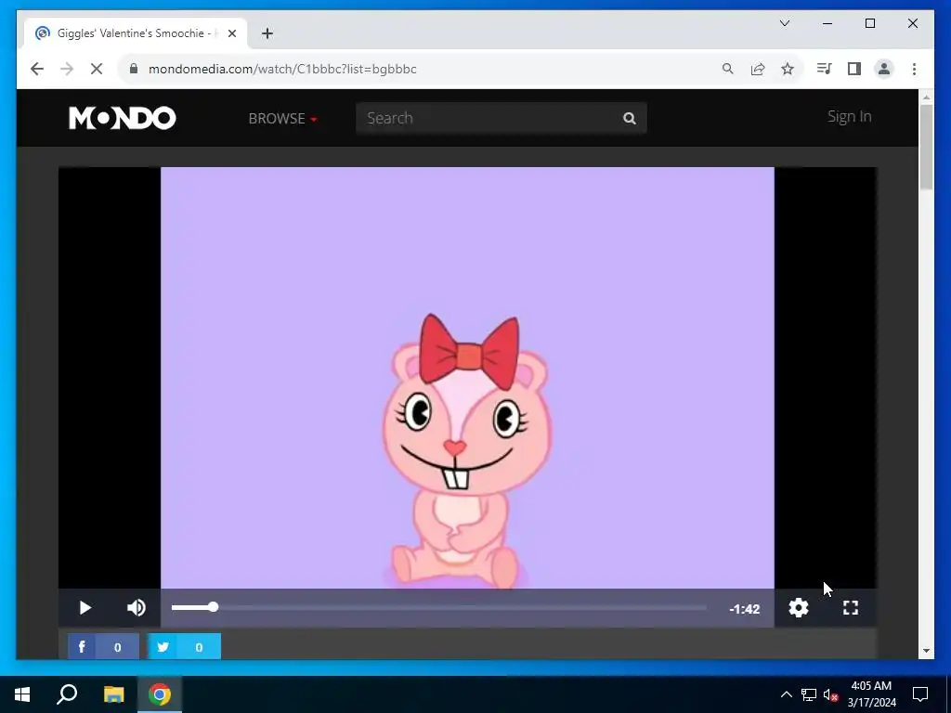Close the Giggles' Valentine's Smoochie tab

[231, 33]
